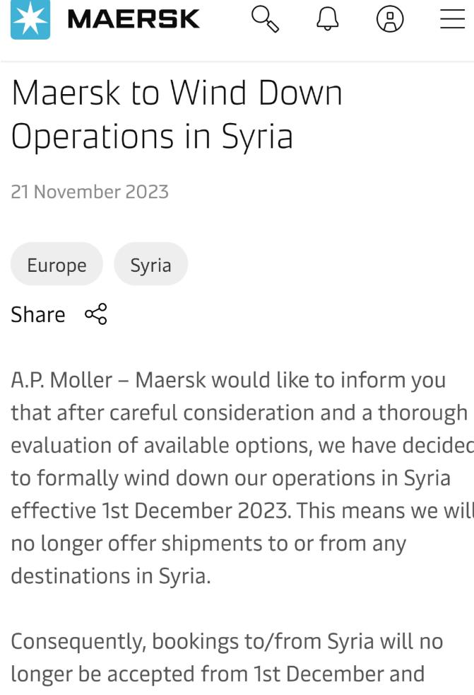Click the share network icon
Image resolution: width=474 pixels, height=695 pixels.
click(95, 314)
